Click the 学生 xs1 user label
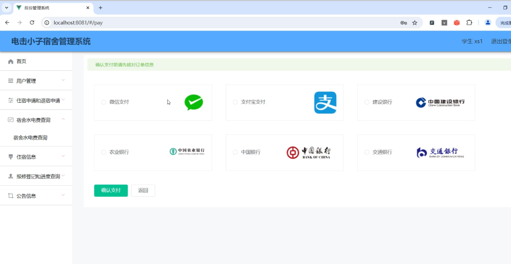 472,41
